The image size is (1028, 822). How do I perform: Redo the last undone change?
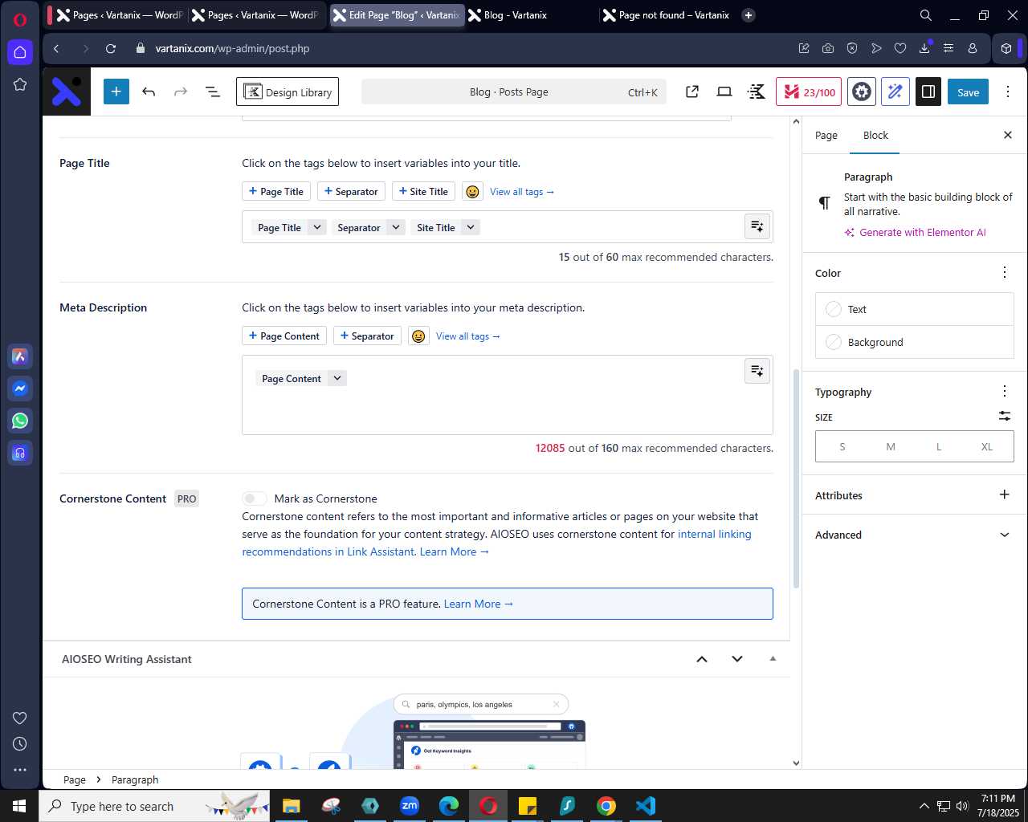point(181,92)
